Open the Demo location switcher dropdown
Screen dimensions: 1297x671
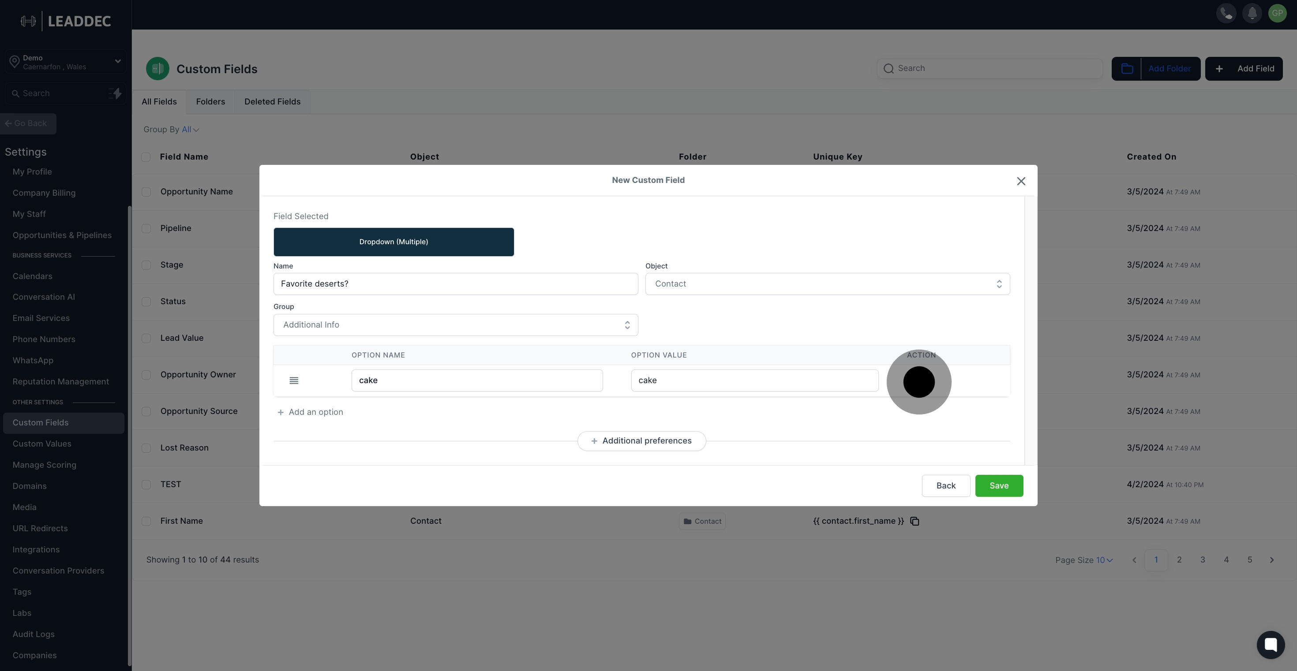coord(65,62)
